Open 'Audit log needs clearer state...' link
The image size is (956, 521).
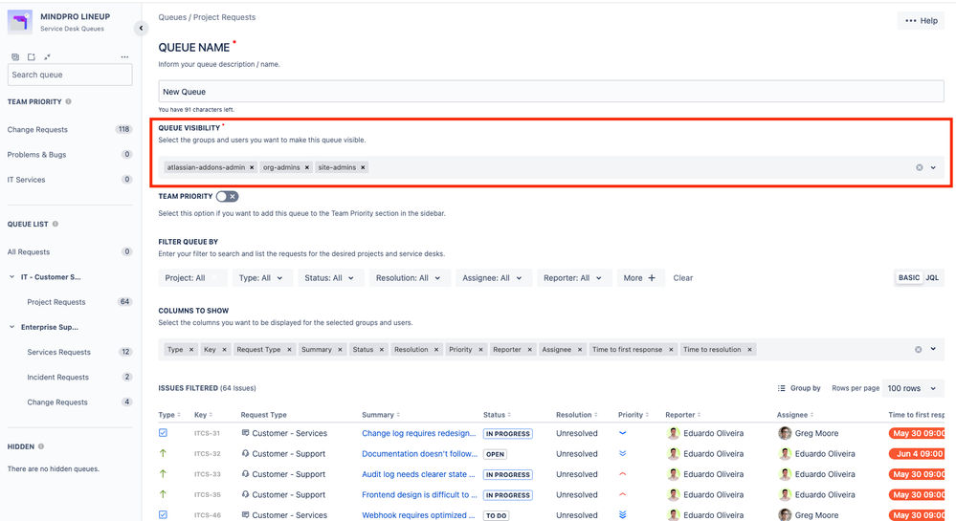(419, 474)
